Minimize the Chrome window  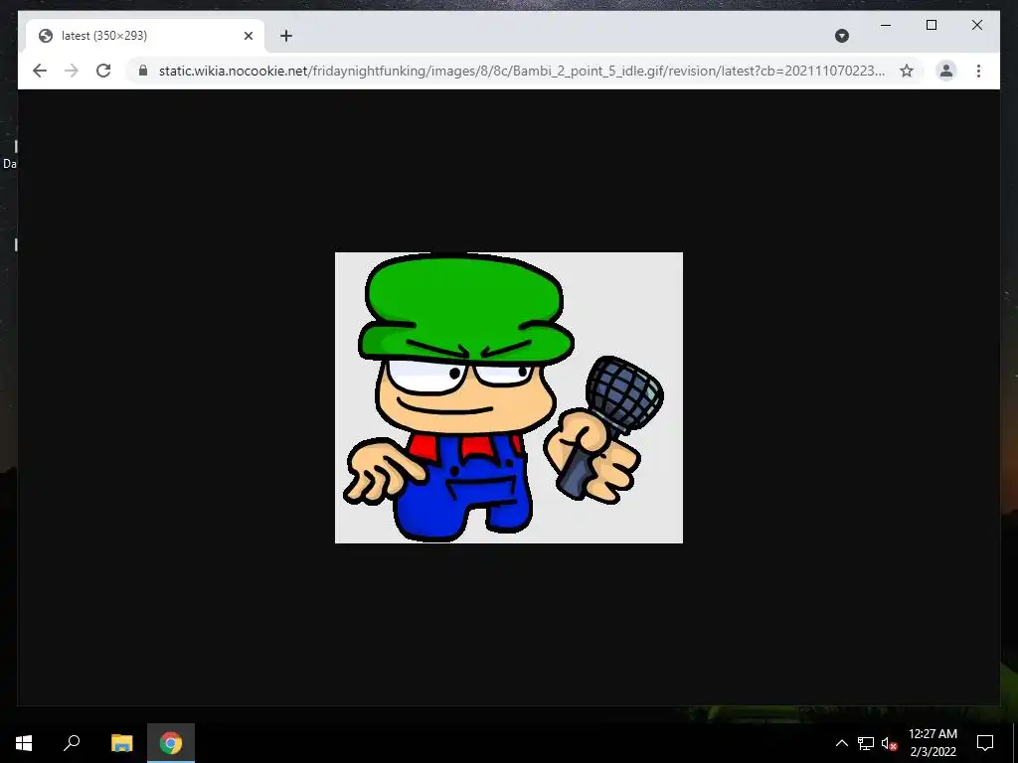[886, 25]
